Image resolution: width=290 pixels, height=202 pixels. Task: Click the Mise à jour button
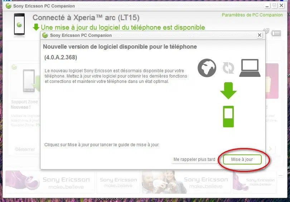pos(242,159)
